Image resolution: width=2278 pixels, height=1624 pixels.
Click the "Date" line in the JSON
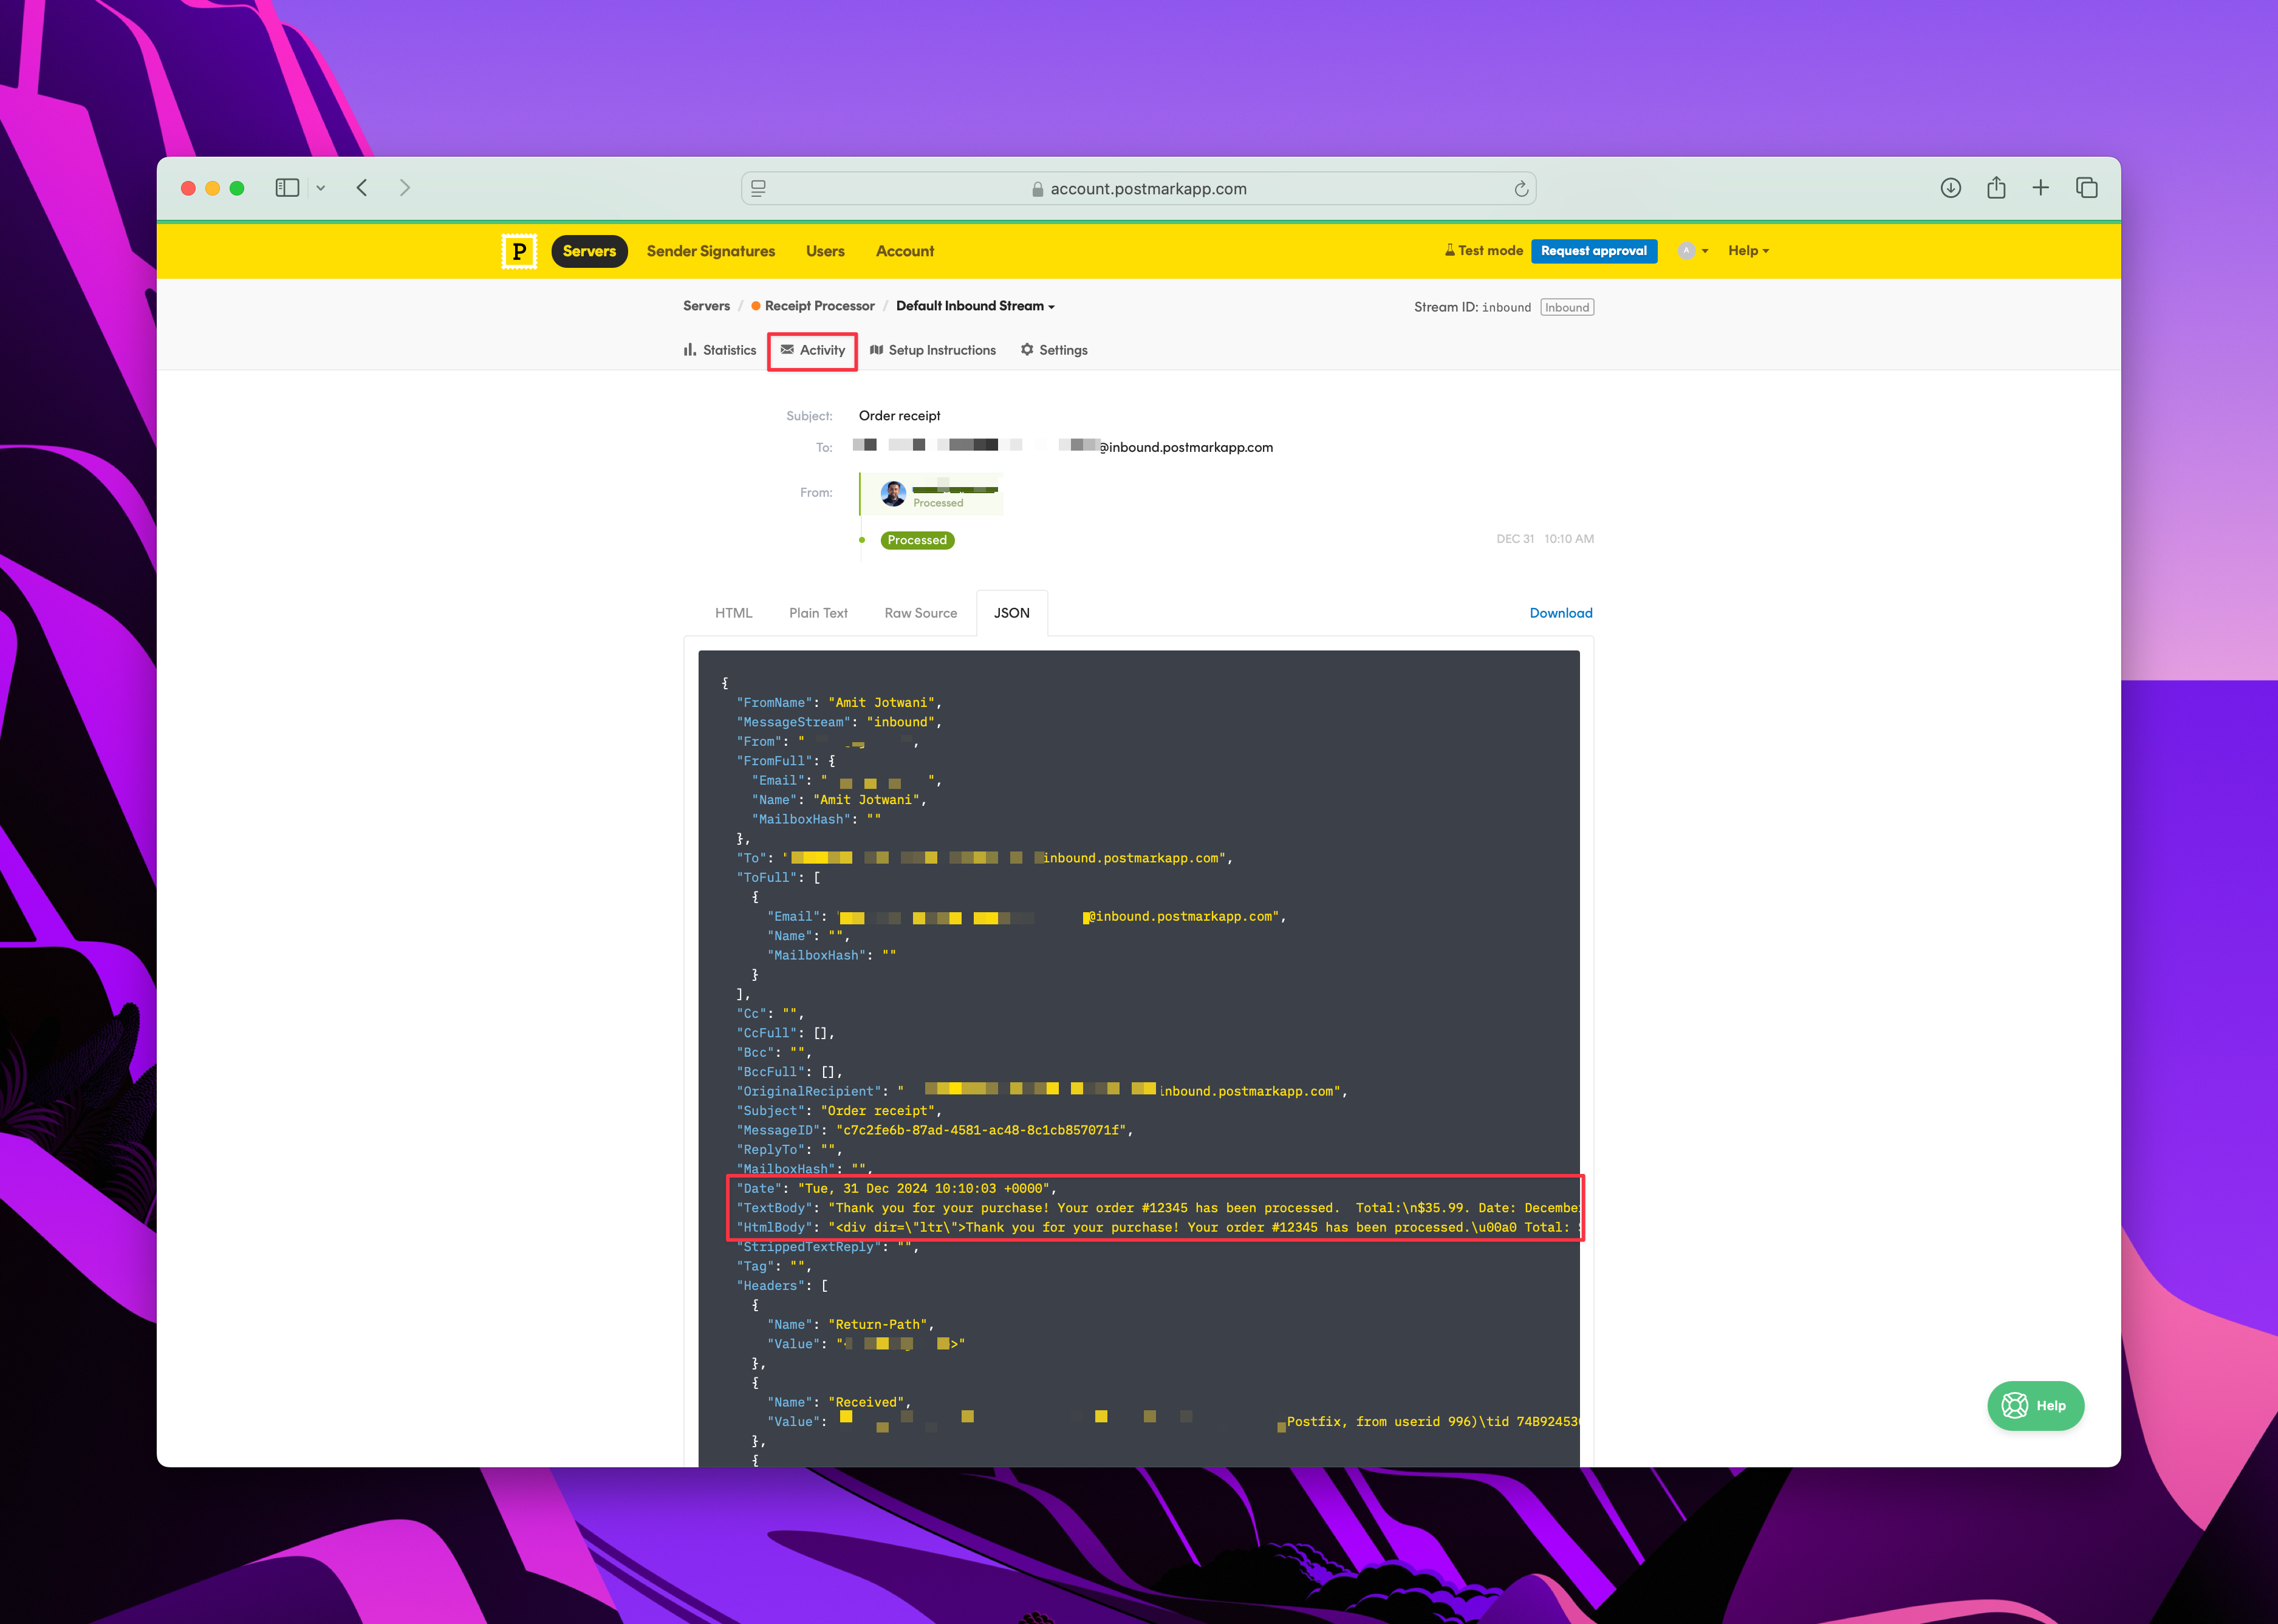(x=896, y=1188)
